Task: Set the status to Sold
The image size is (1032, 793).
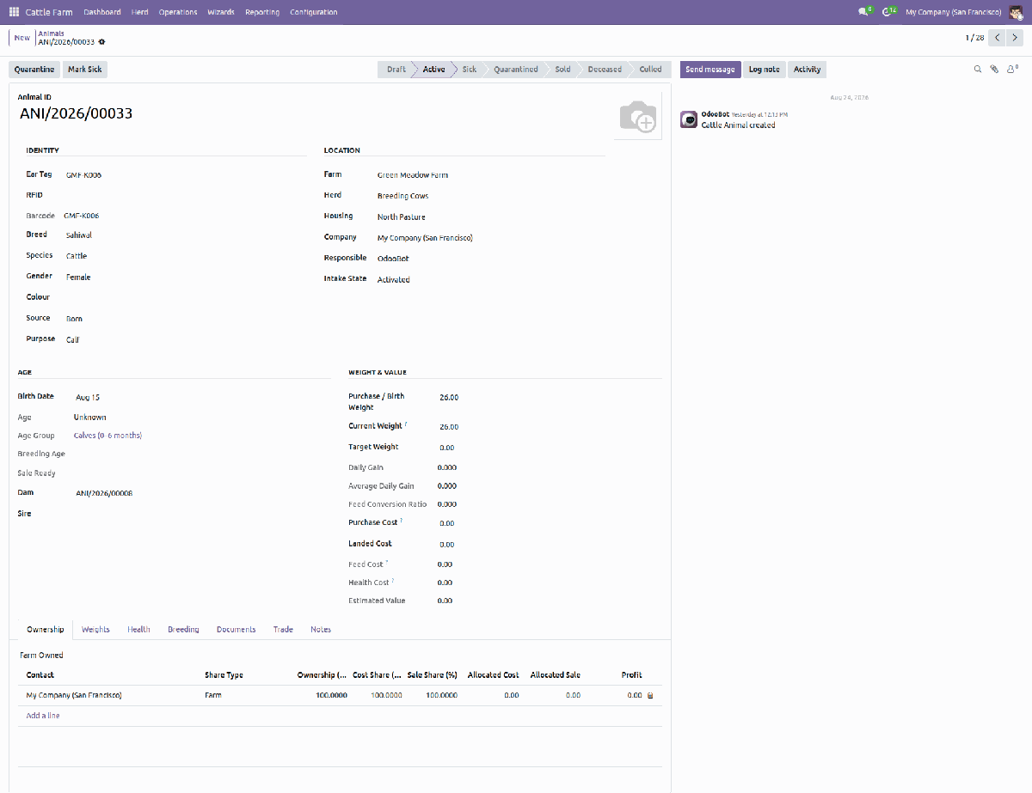Action: 562,70
